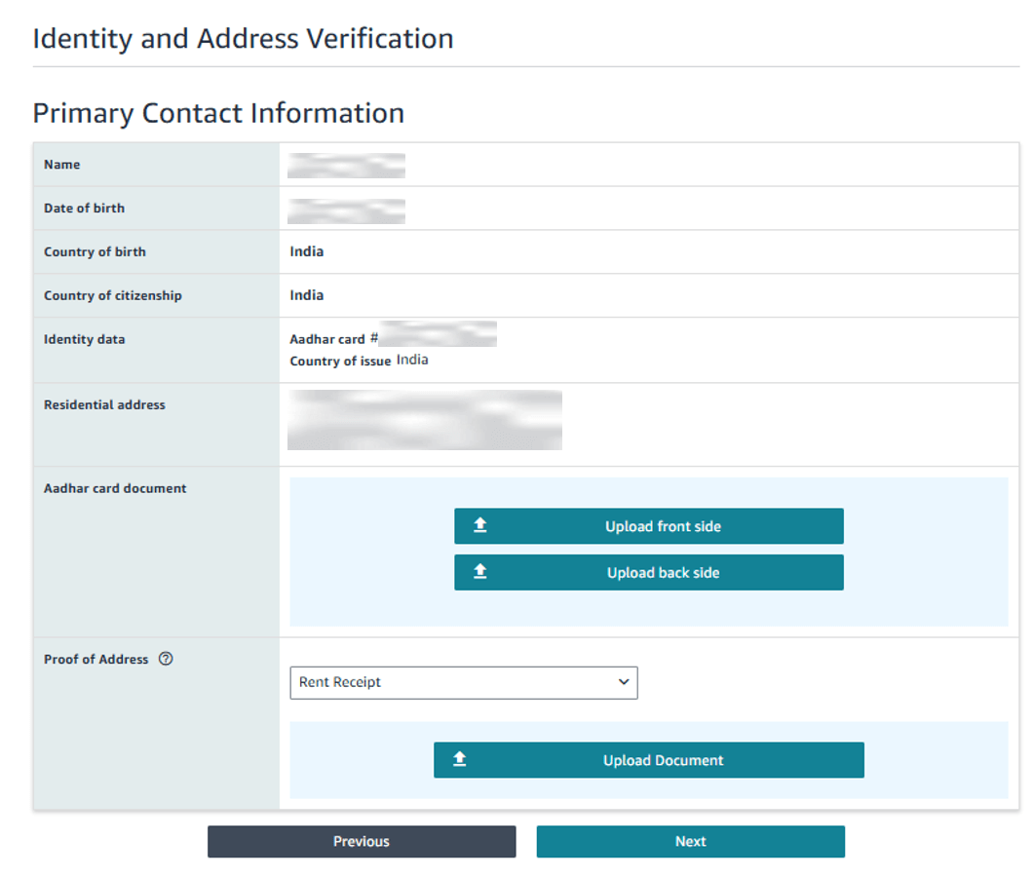Click the upload icon on Upload back side
Screen dimensions: 1033x877
tap(479, 572)
